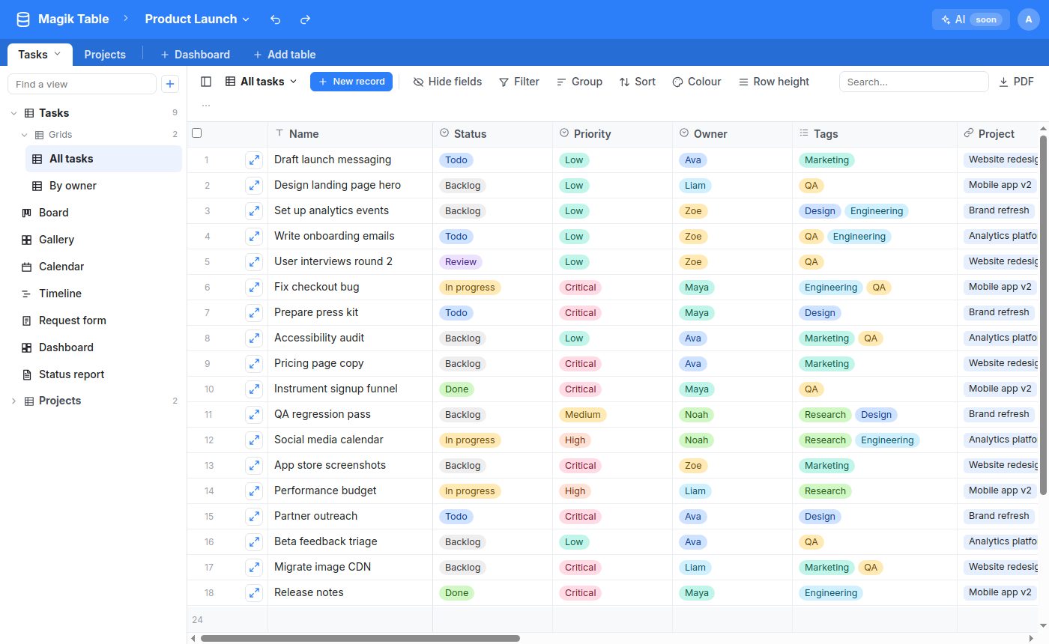Select the Tasks table tab
This screenshot has height=644, width=1049.
pyautogui.click(x=40, y=55)
